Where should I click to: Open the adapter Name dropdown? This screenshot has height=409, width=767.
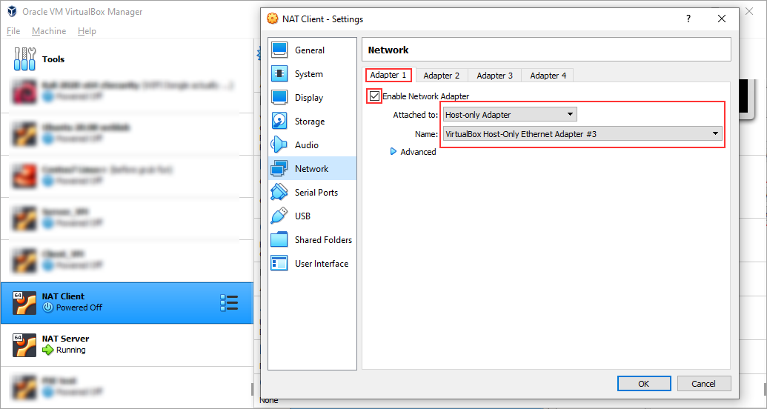(582, 133)
